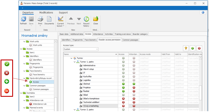Click the yellow key button above table

186,48
